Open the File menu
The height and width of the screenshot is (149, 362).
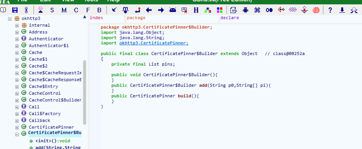[x=22, y=1]
